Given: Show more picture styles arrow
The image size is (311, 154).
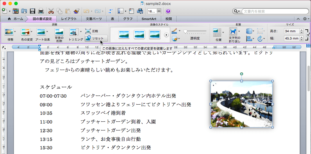Looking at the screenshot, I should tap(166, 35).
